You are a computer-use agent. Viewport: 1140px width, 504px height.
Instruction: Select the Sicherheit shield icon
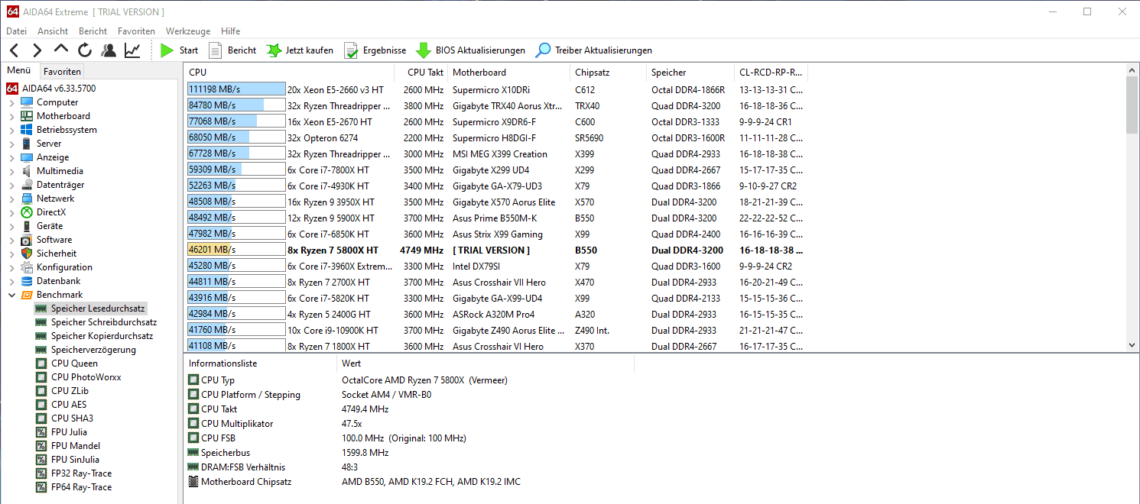coord(27,254)
